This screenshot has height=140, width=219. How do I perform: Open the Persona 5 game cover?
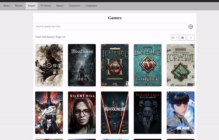click(x=49, y=113)
